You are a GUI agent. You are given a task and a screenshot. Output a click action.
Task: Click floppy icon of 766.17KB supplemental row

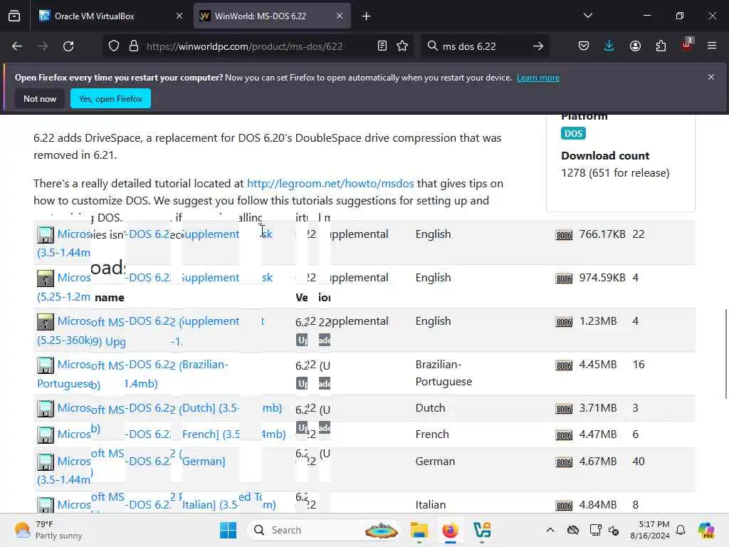tap(45, 235)
